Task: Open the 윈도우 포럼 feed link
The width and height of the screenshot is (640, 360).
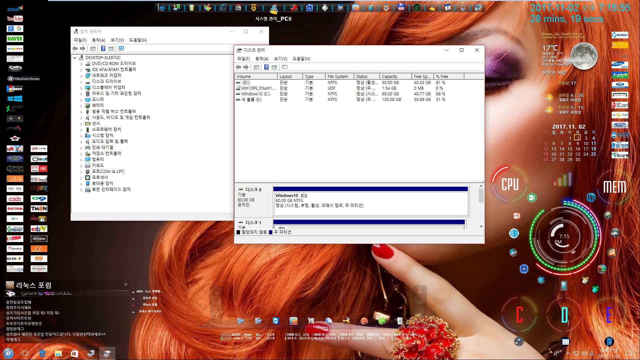Action: coord(150,298)
